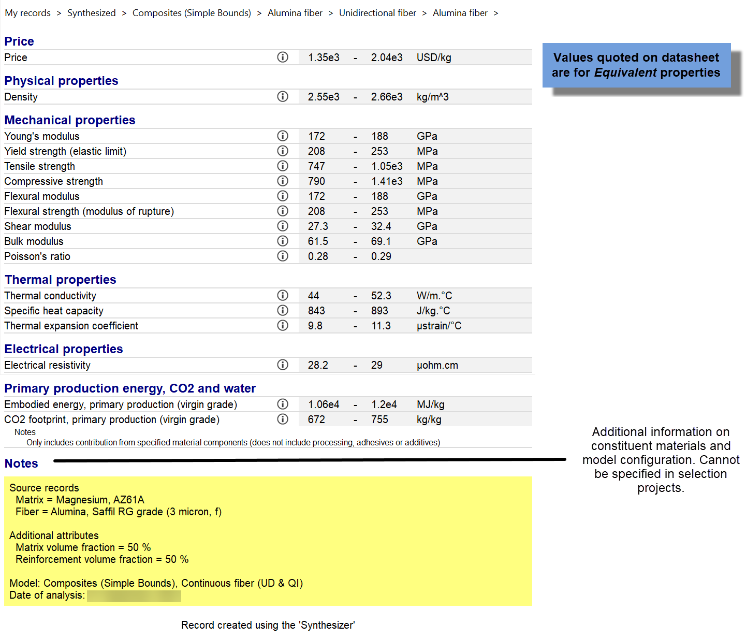Click the µohm.cm unit label
The height and width of the screenshot is (638, 746).
click(437, 365)
